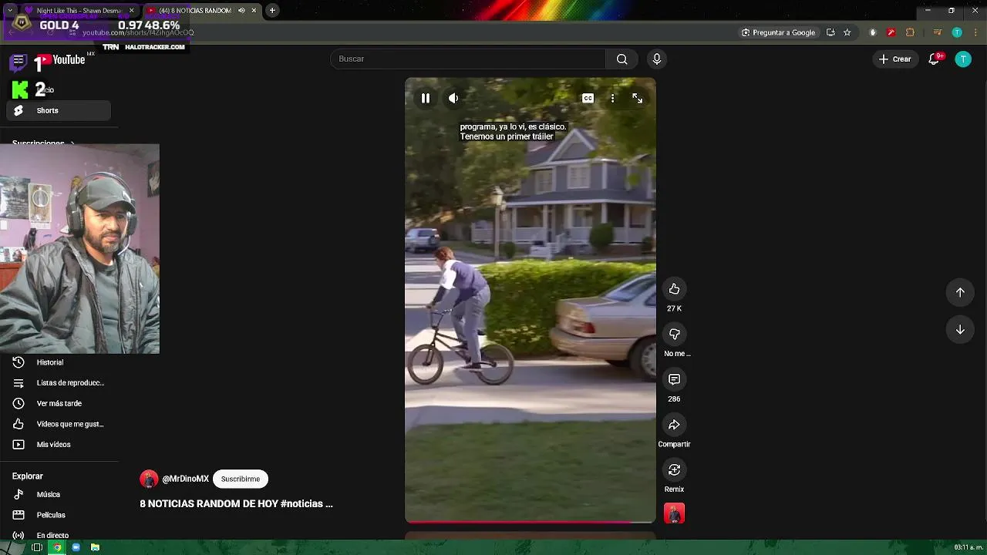
Task: Dislike the Short (No me gusta)
Action: click(674, 334)
